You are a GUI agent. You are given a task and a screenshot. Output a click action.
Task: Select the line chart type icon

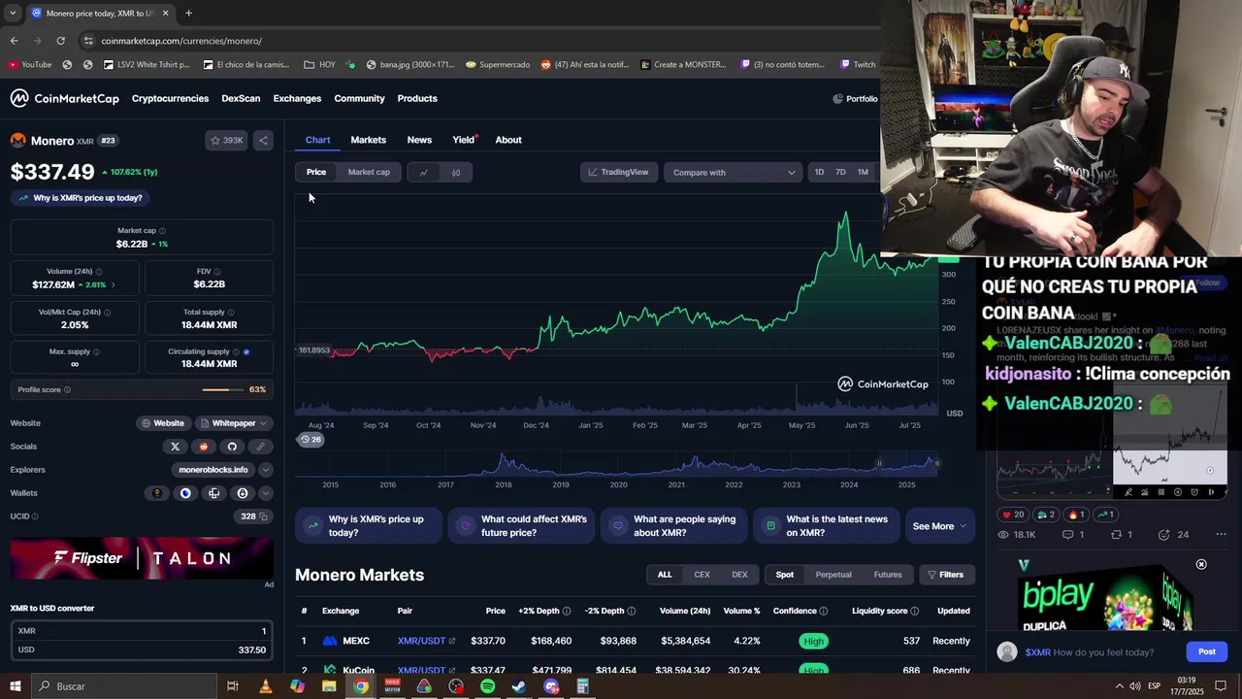pos(424,173)
